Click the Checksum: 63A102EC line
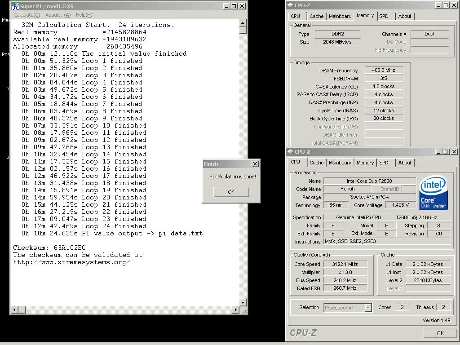 tap(49, 248)
